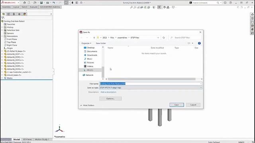Click the help icon in Save As dialog

pyautogui.click(x=199, y=43)
